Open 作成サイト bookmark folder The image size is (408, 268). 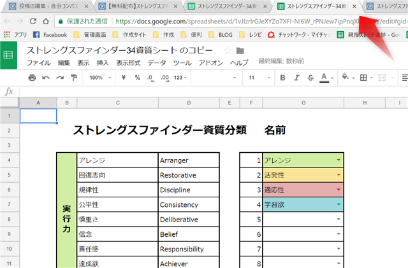click(129, 34)
